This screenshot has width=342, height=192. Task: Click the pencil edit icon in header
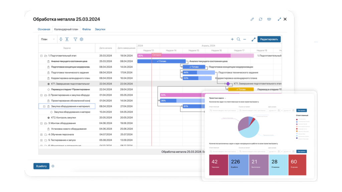(252, 19)
